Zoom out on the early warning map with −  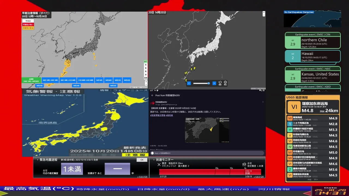(x=146, y=84)
